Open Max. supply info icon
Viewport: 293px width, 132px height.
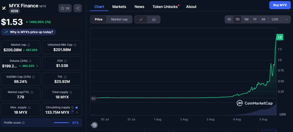[29, 107]
